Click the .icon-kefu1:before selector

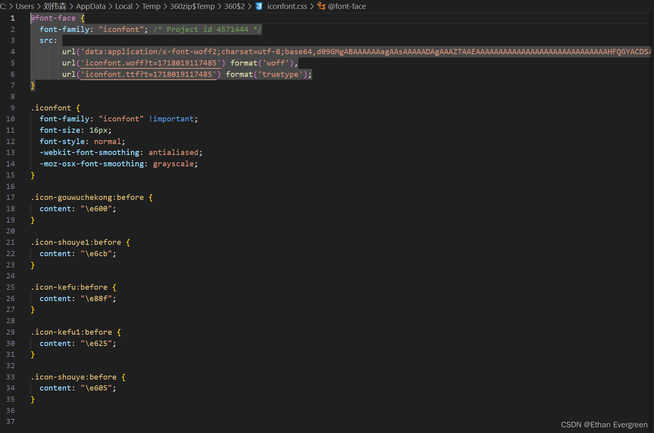tap(71, 332)
